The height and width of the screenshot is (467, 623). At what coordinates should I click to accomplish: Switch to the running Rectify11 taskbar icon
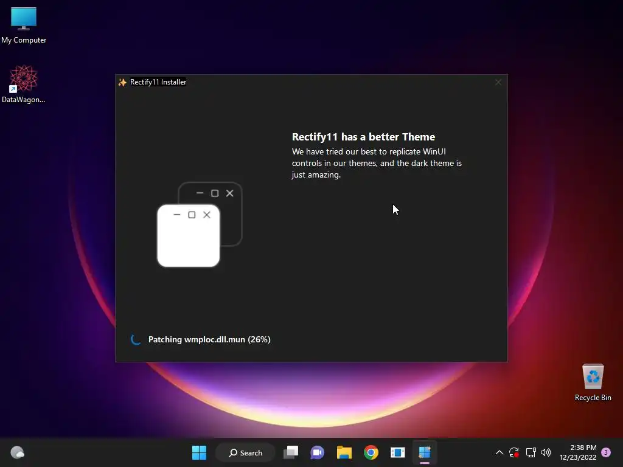pos(424,452)
